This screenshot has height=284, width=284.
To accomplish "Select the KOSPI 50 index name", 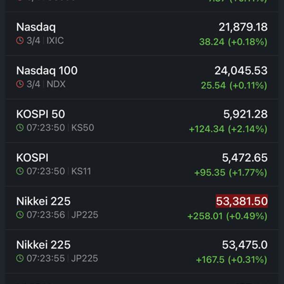I will tap(41, 114).
